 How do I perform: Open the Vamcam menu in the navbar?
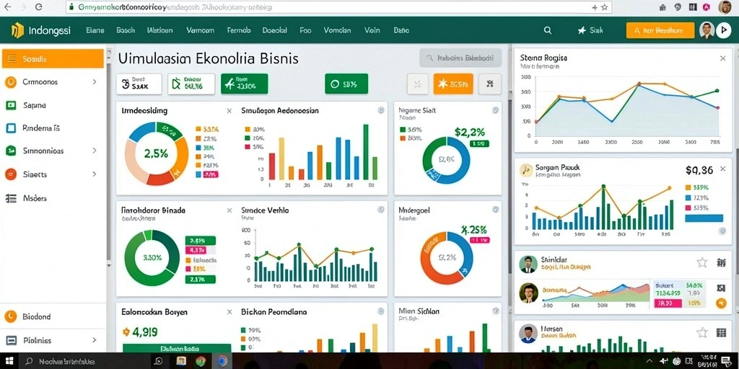click(x=200, y=30)
